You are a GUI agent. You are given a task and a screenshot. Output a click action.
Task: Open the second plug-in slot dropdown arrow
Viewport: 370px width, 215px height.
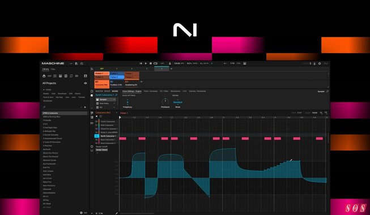[114, 104]
